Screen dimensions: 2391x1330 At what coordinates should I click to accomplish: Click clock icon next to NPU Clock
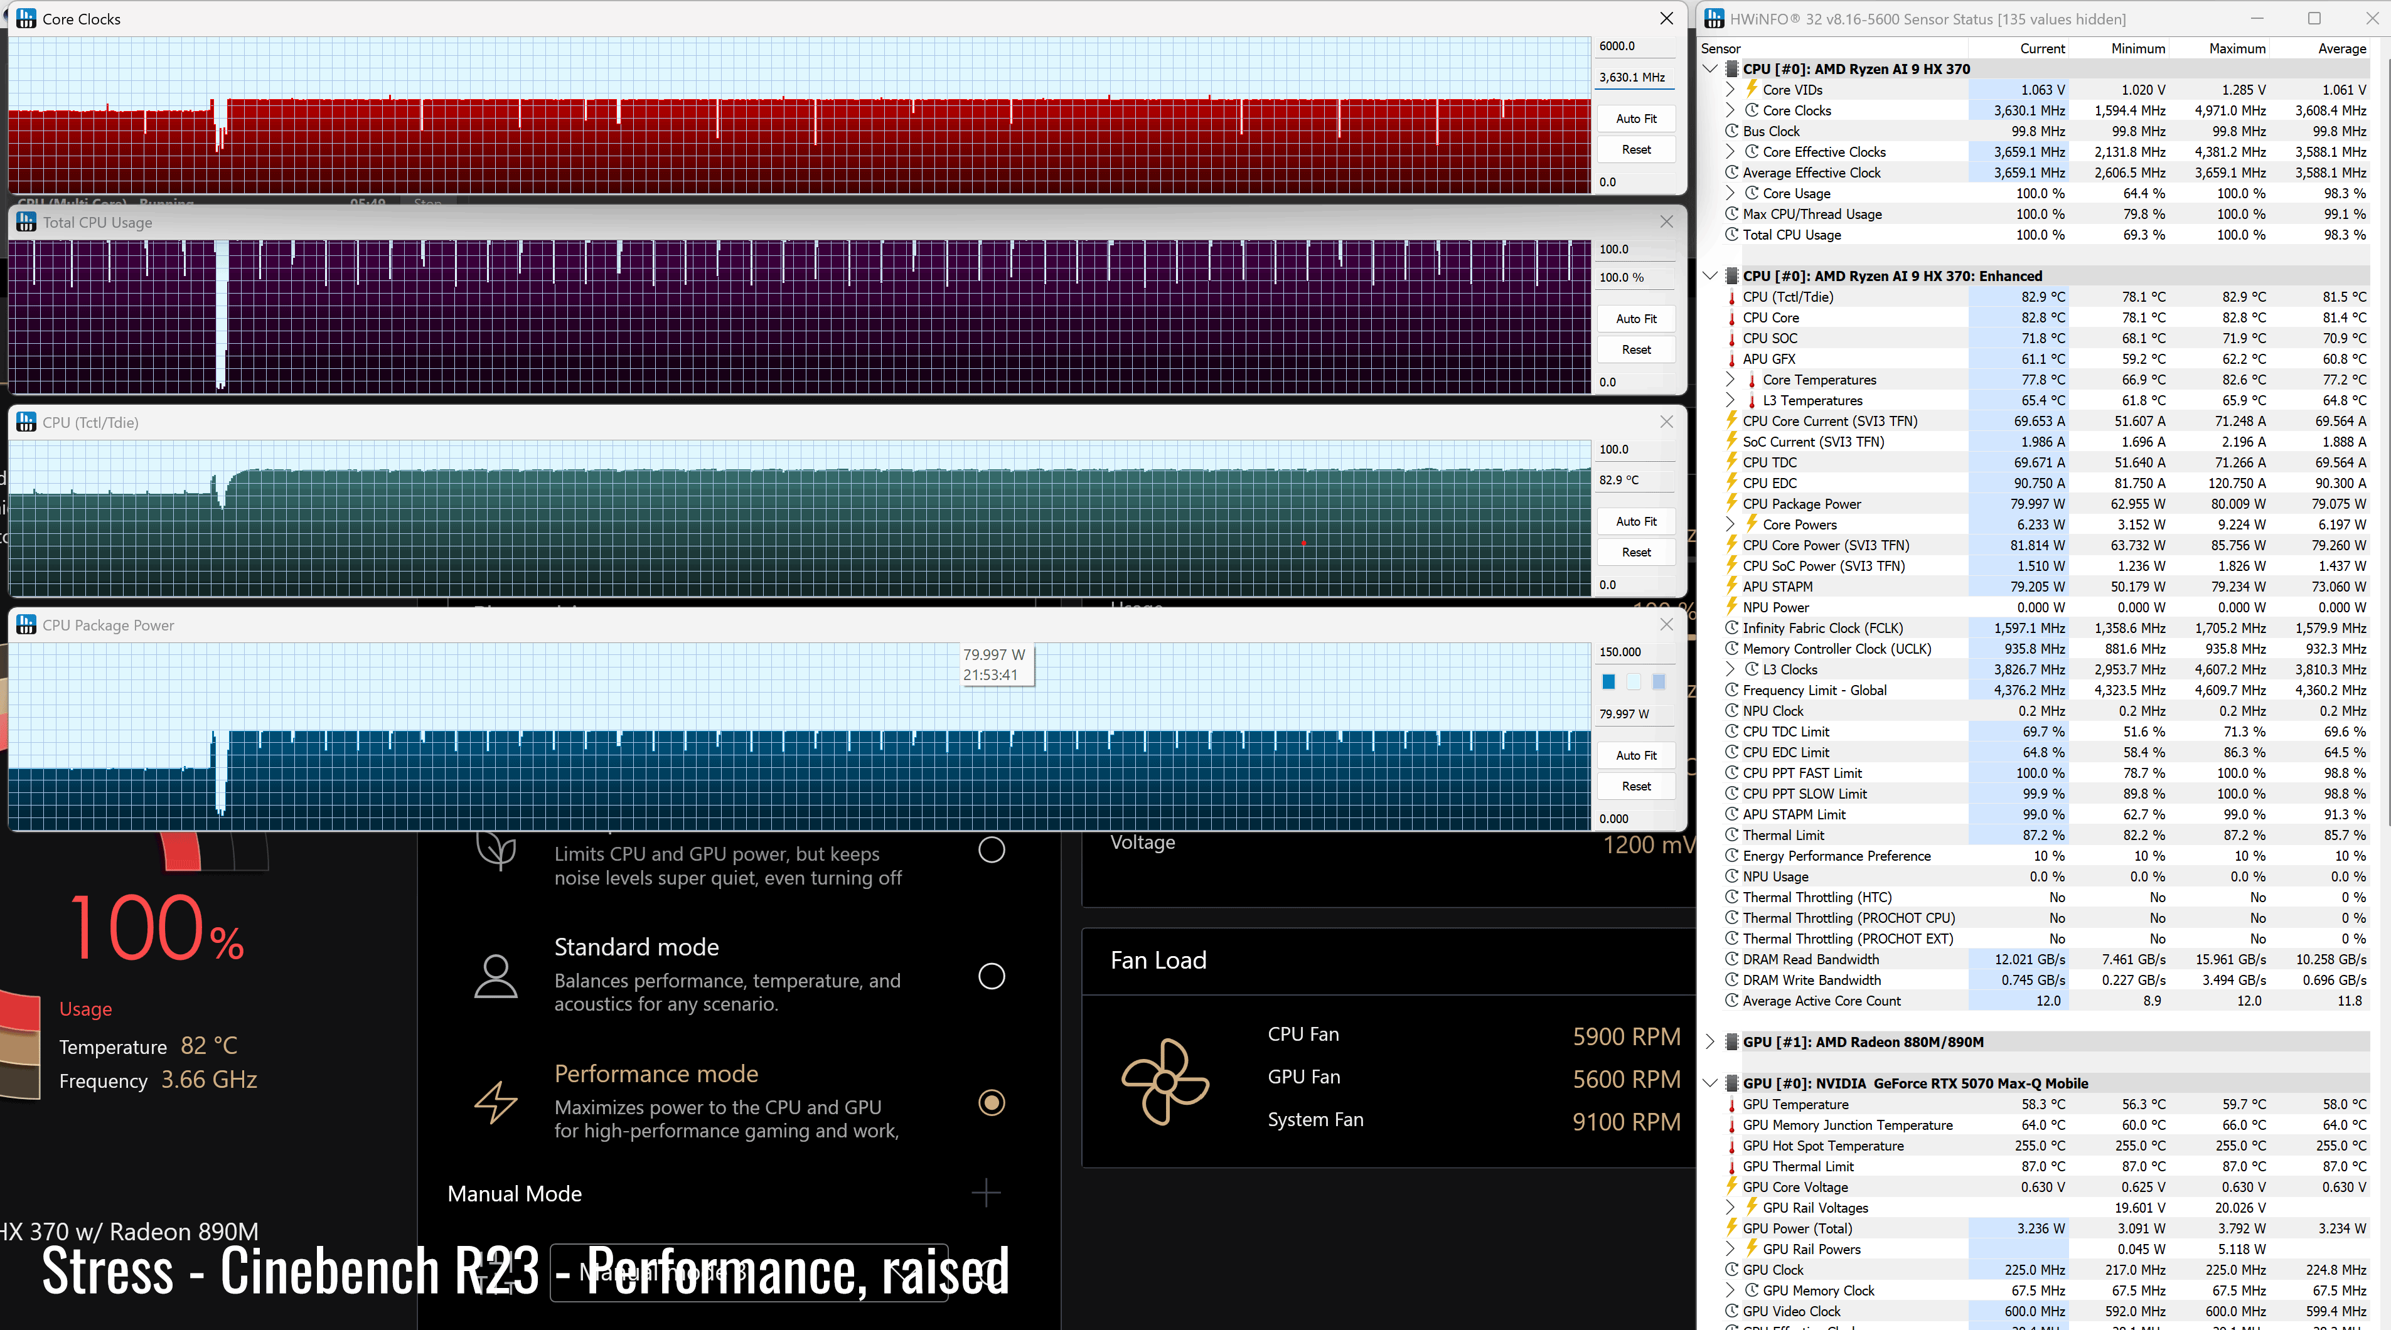point(1732,711)
